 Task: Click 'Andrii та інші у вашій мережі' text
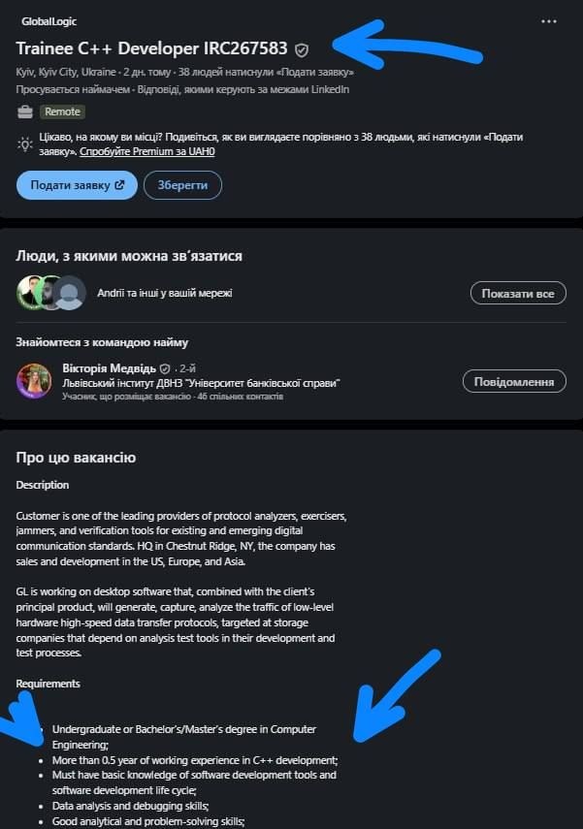(x=165, y=293)
